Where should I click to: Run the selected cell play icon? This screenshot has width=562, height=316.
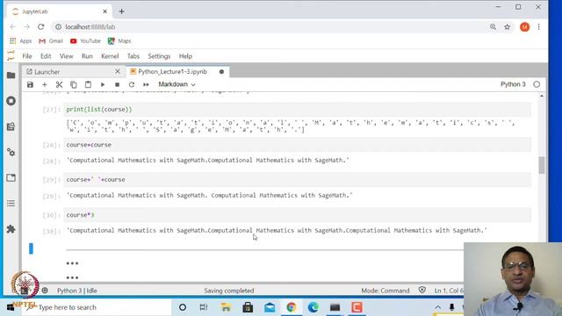pyautogui.click(x=103, y=84)
